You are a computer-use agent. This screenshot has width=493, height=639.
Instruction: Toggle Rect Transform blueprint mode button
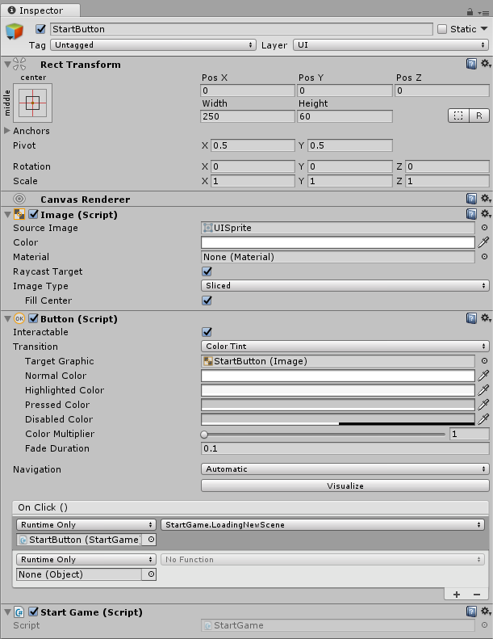tap(458, 116)
